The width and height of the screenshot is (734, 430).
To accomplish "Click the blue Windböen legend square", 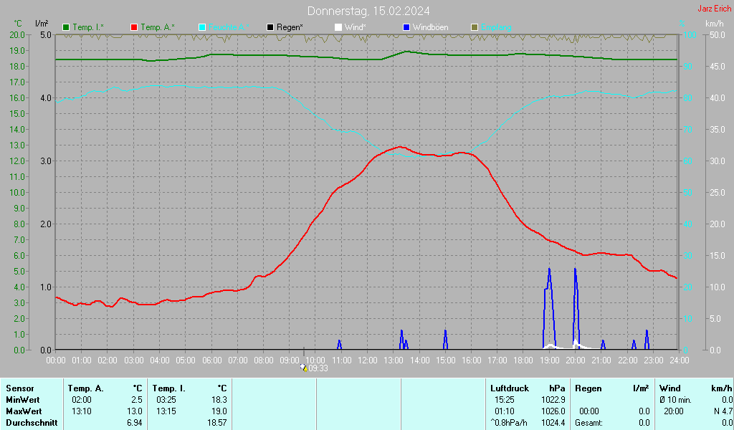I will [406, 27].
